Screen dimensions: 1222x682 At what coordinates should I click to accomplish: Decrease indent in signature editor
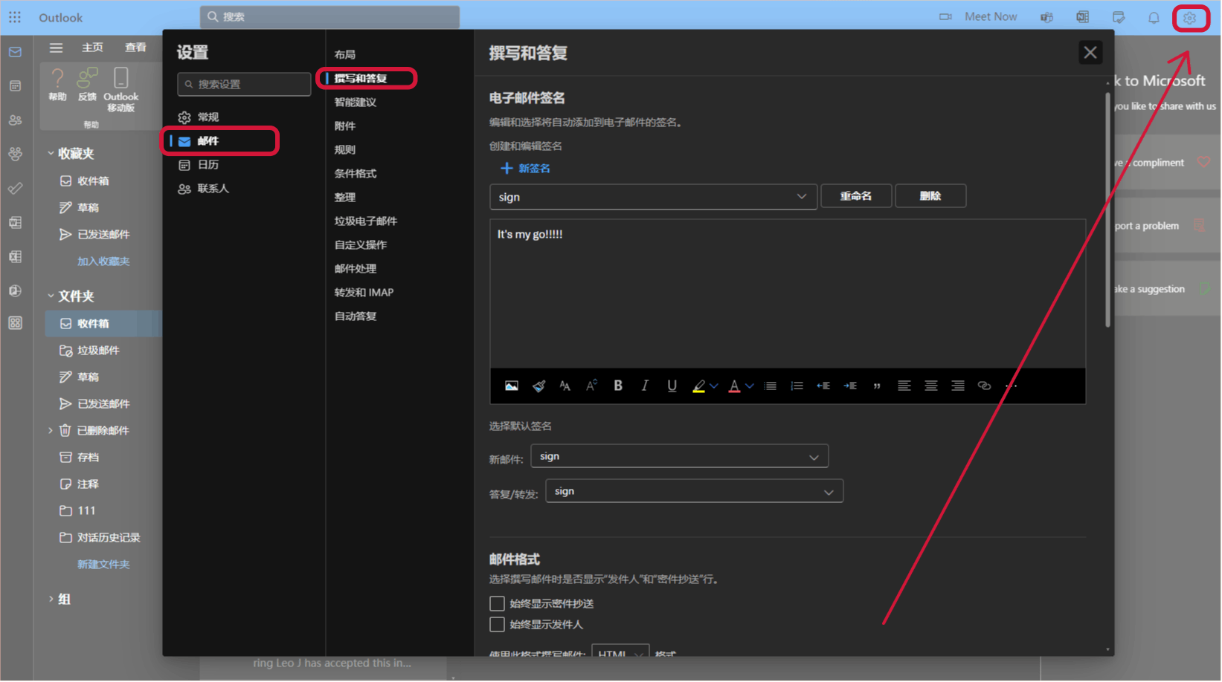[x=824, y=386]
